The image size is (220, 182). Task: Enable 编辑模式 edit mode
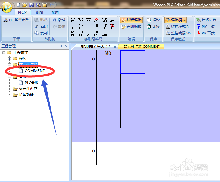[176, 20]
